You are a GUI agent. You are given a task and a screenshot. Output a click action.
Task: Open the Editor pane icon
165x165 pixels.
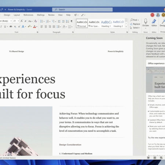154,21
